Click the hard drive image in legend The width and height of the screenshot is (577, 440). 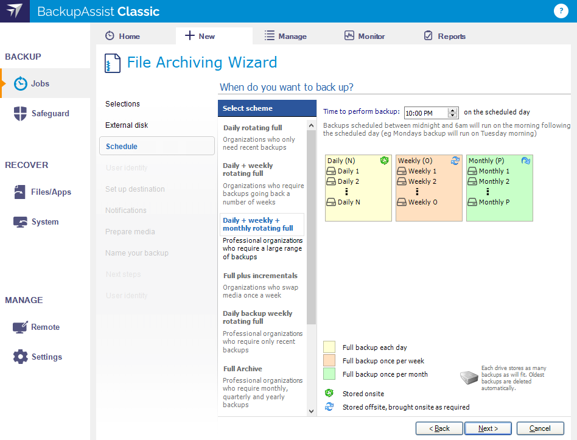click(x=469, y=377)
